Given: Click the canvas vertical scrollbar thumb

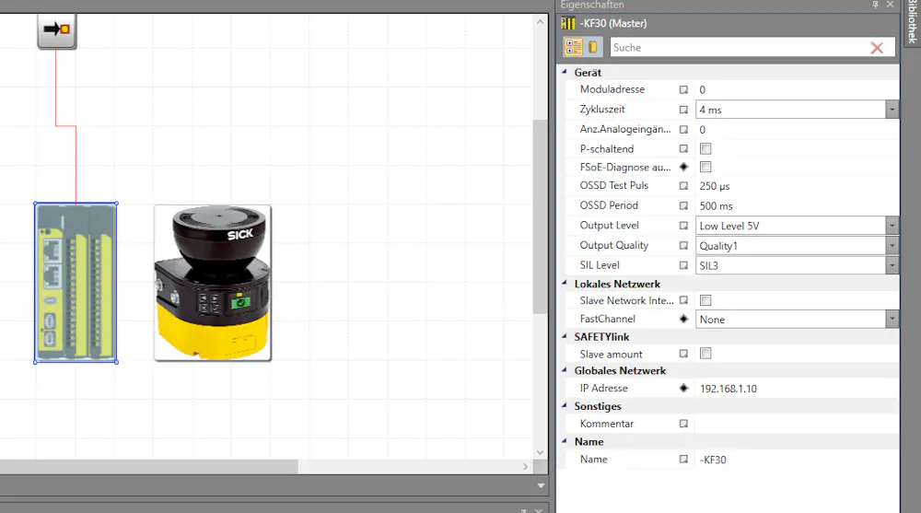Looking at the screenshot, I should [x=540, y=216].
